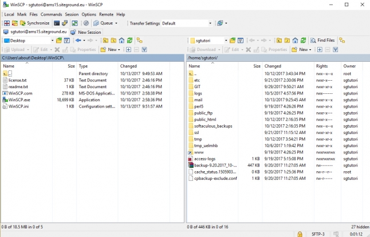Open the Local menu
370x237 pixels.
click(9, 14)
